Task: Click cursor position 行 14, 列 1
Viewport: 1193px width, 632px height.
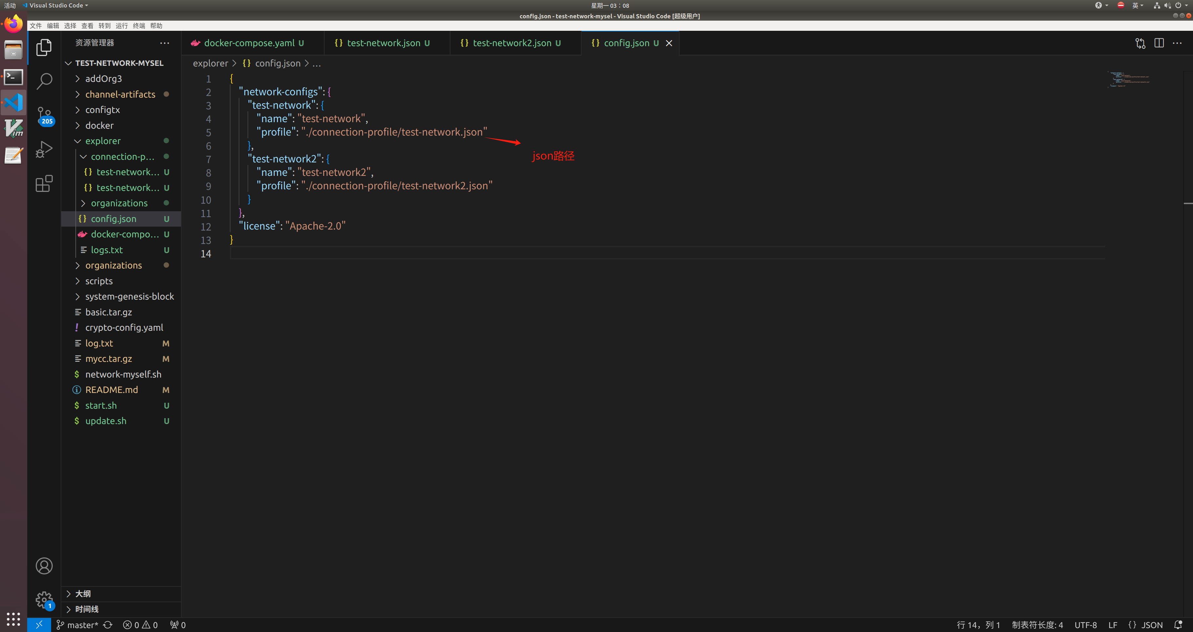Action: pos(978,624)
